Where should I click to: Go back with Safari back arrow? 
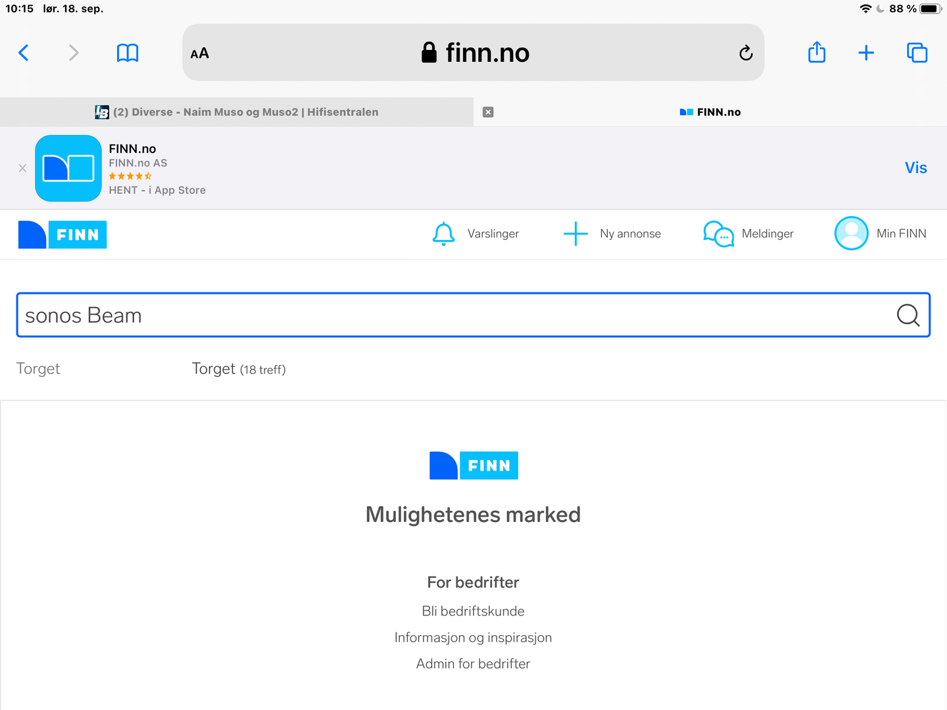click(x=24, y=53)
